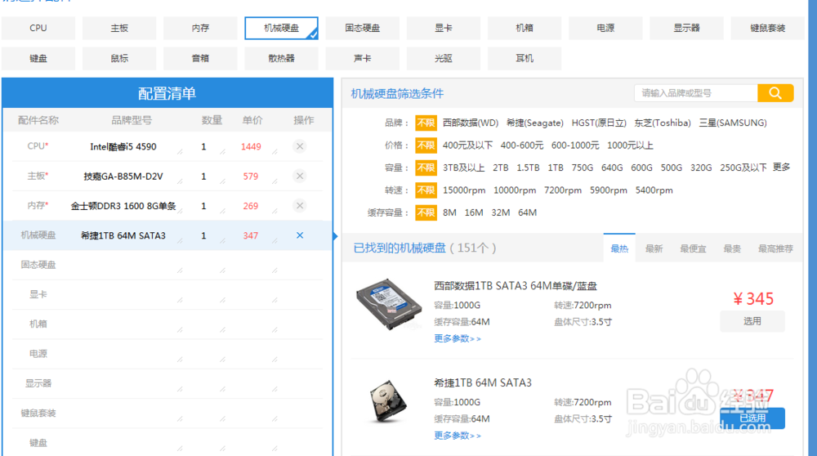Viewport: 817px width, 456px height.
Task: Filter cache size 64M
Action: click(x=527, y=212)
